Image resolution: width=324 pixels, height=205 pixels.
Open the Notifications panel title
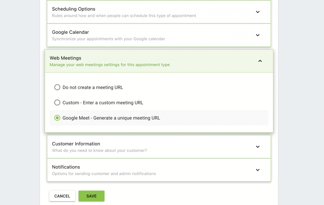(x=66, y=167)
